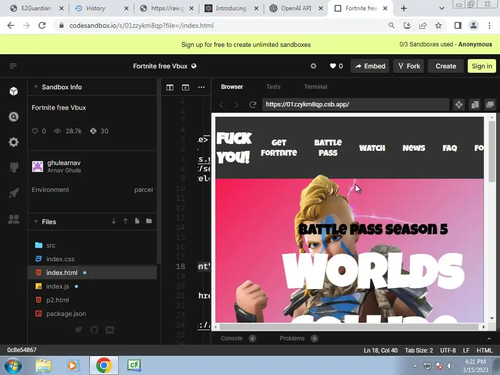The height and width of the screenshot is (375, 500).
Task: Open p2.html file
Action: click(x=92, y=300)
